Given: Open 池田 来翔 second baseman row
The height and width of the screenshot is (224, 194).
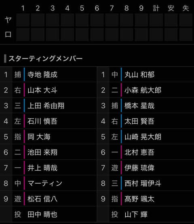Looking at the screenshot, I should coord(48,152).
